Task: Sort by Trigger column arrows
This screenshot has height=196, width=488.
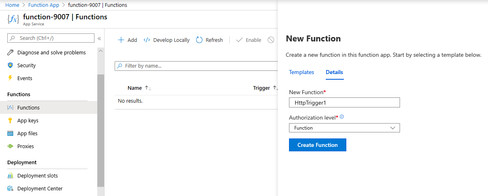Action: [275, 88]
